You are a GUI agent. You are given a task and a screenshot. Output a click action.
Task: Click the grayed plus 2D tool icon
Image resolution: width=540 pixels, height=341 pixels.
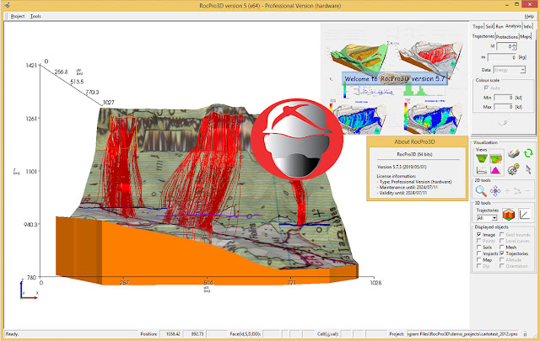507,191
